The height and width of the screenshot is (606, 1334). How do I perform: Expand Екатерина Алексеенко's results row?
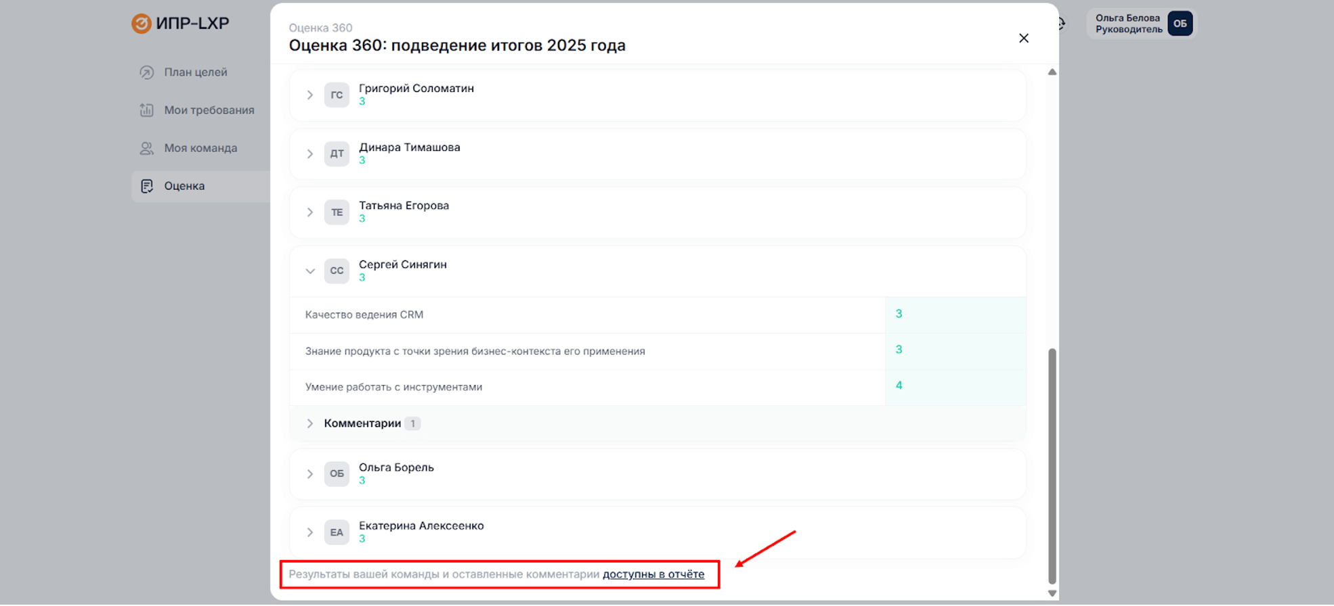point(310,533)
